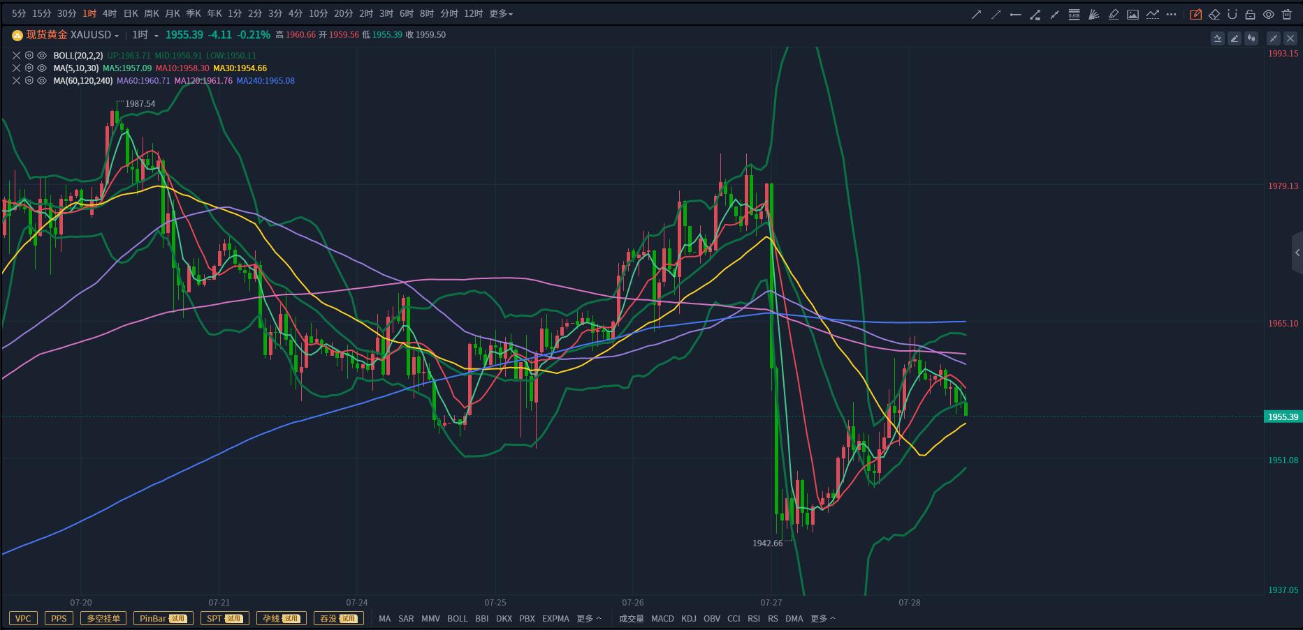
Task: Toggle visibility of MA(60,120,240) indicator
Action: pos(42,80)
